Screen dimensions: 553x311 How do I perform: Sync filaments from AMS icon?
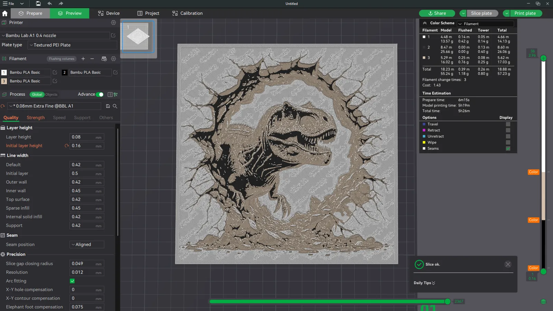(104, 59)
